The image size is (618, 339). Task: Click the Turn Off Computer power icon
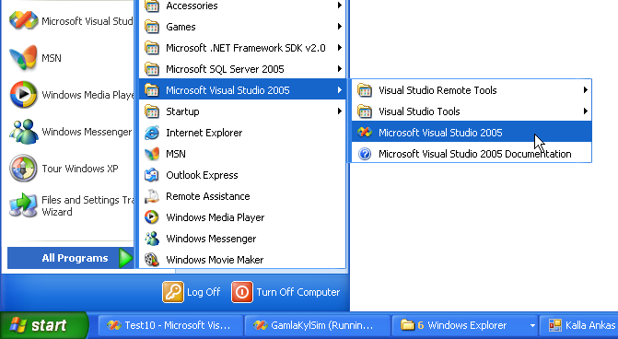(242, 292)
